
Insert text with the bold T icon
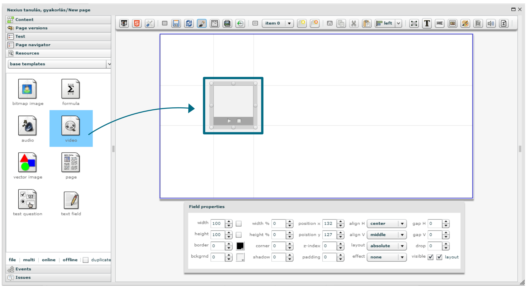coord(427,23)
